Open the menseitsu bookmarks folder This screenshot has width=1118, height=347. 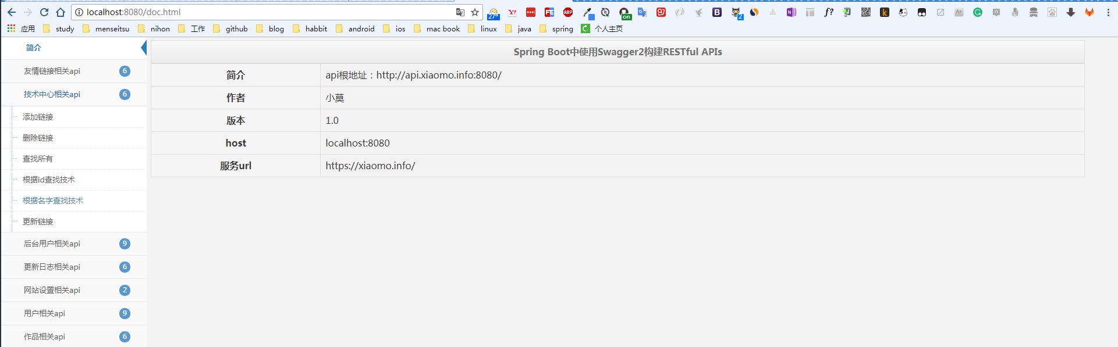[106, 28]
